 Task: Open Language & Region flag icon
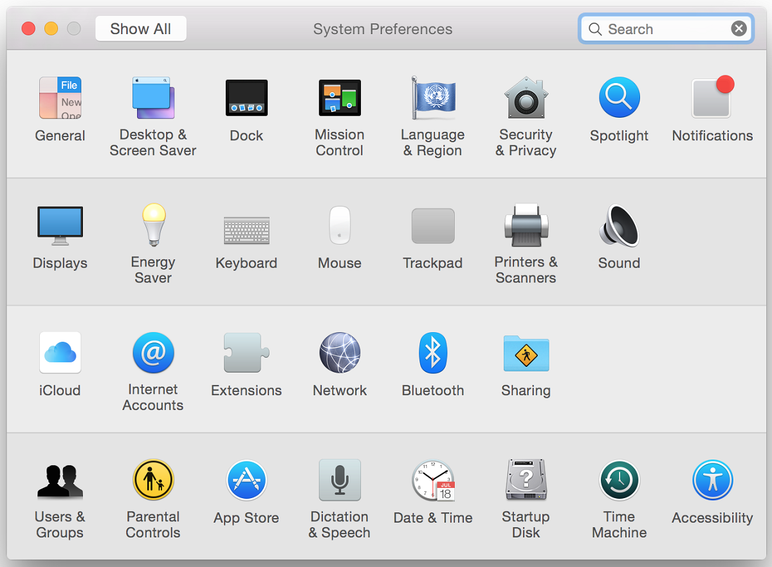[433, 98]
